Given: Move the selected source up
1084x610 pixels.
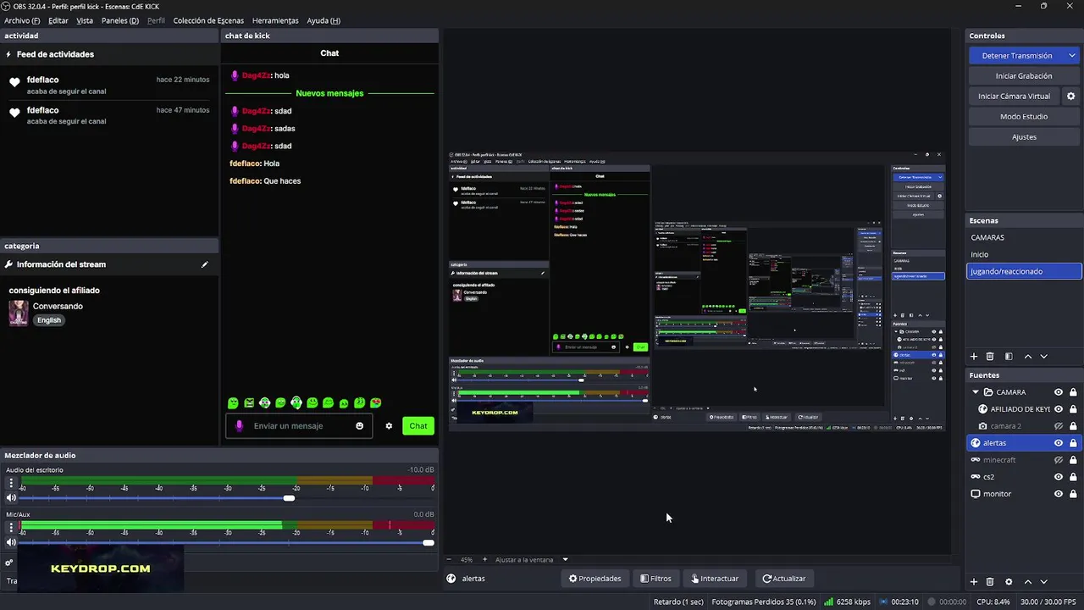Looking at the screenshot, I should point(1028,582).
